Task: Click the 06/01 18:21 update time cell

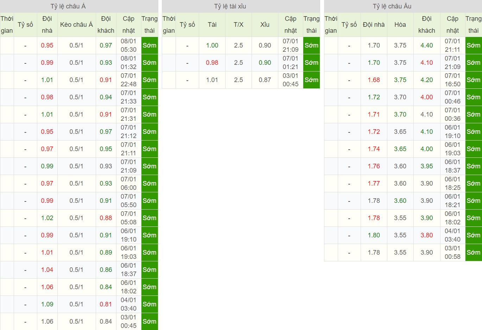Action: tap(452, 201)
